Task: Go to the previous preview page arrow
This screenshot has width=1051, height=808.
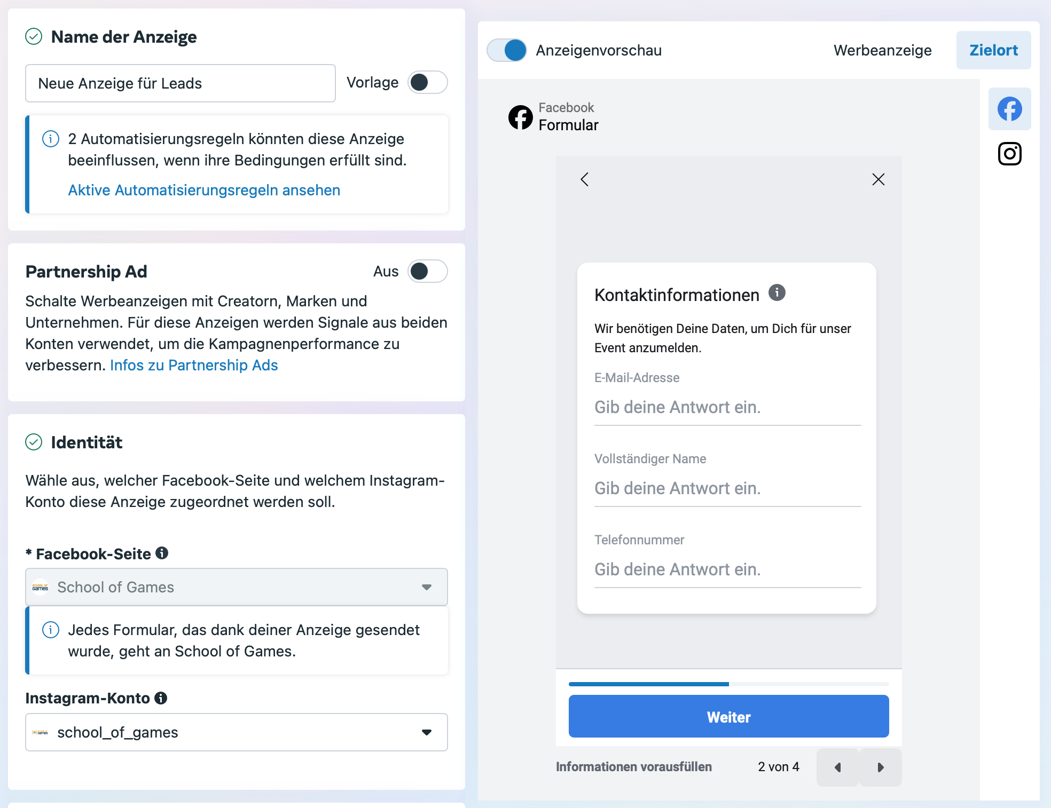Action: (x=838, y=767)
